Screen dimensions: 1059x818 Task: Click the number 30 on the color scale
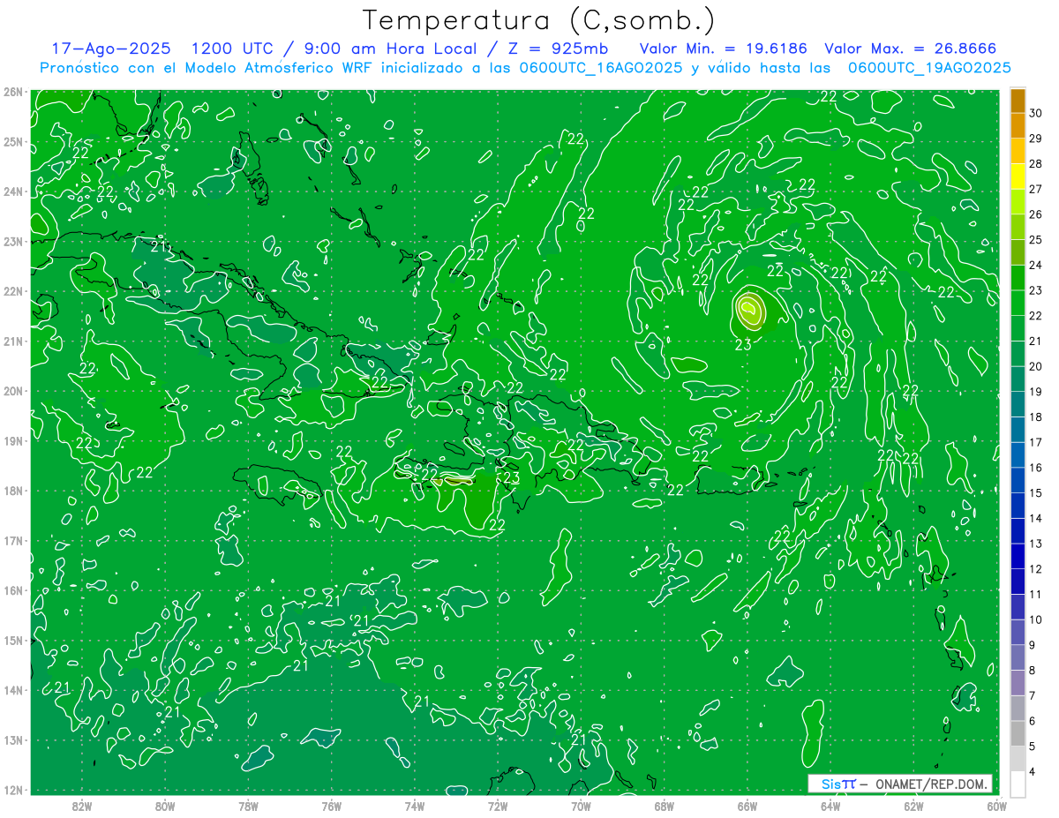point(1036,112)
